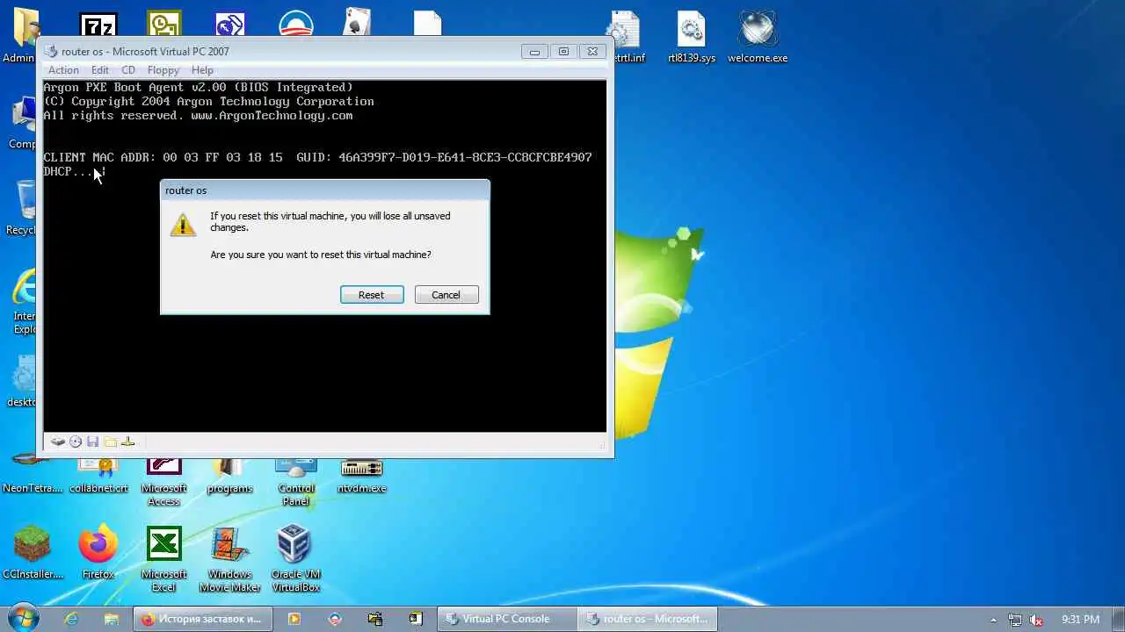This screenshot has width=1125, height=632.
Task: Select the welcome.exe desktop icon
Action: [758, 39]
